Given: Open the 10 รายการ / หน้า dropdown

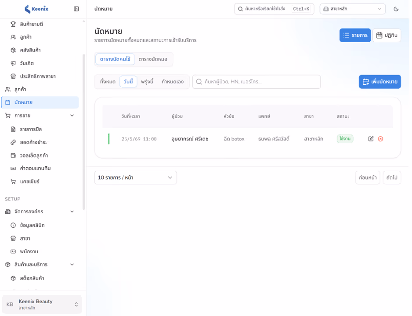Looking at the screenshot, I should pos(135,178).
